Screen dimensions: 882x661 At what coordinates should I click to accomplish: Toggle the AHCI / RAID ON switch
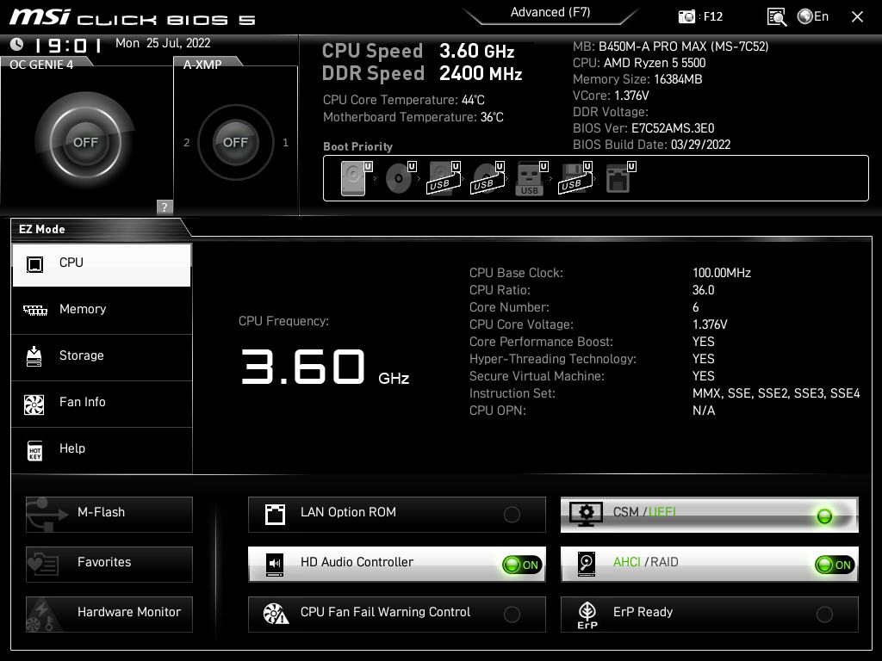pyautogui.click(x=834, y=565)
